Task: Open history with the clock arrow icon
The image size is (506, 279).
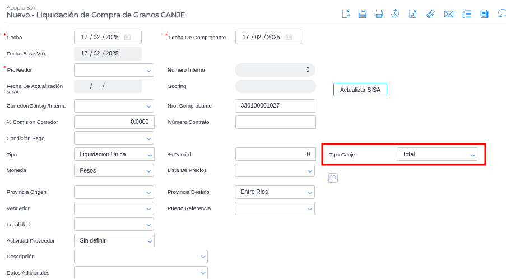Action: tap(395, 14)
